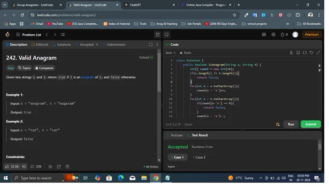
Task: Select Case 2 result
Action: click(199, 157)
